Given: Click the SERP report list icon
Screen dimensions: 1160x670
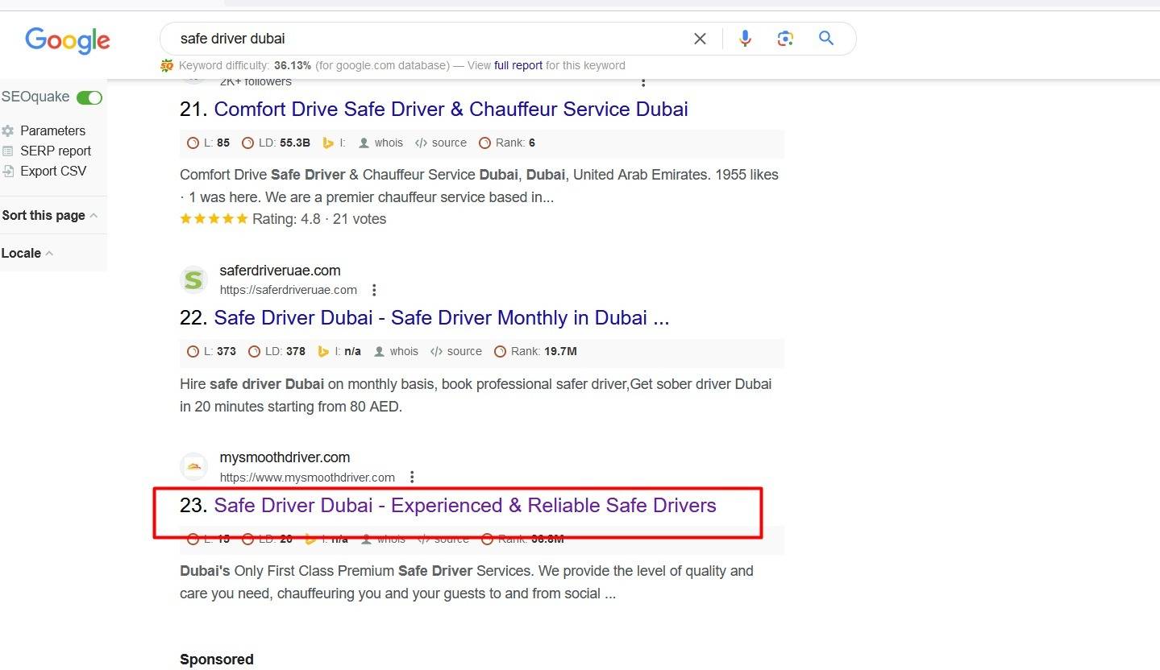Looking at the screenshot, I should 8,151.
